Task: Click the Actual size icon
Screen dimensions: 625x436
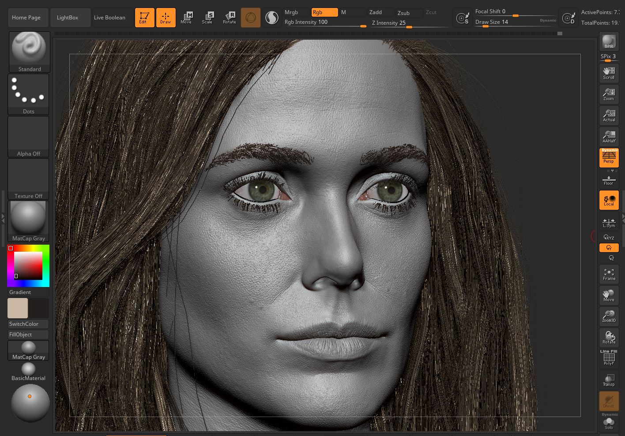Action: [x=609, y=116]
